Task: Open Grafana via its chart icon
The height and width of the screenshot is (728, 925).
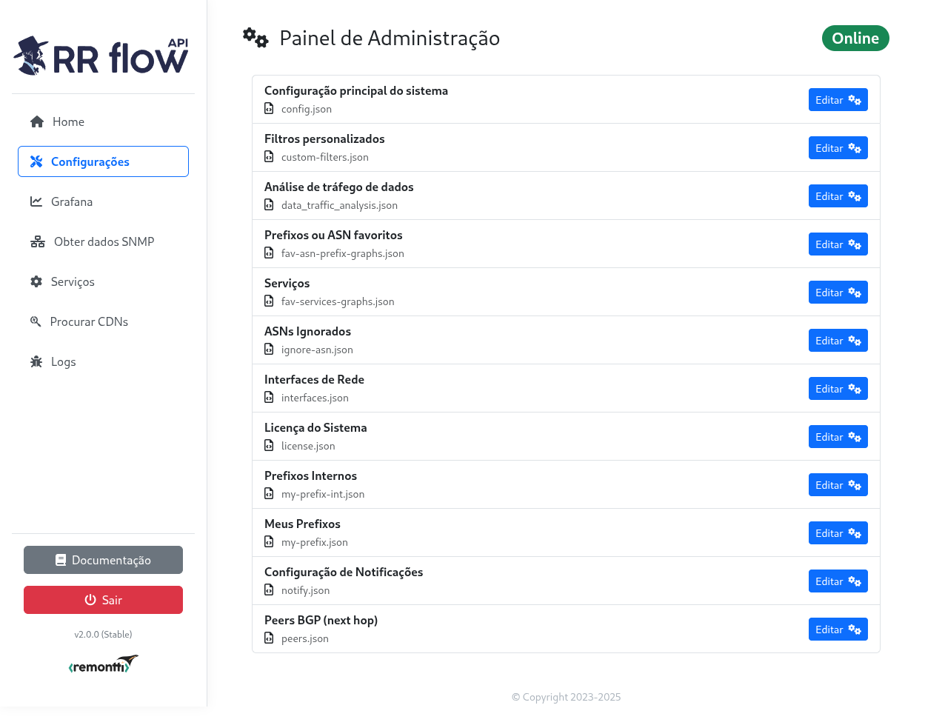Action: [36, 201]
